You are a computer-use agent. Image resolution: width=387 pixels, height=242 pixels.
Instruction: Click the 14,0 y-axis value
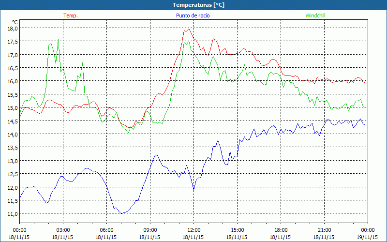click(13, 135)
